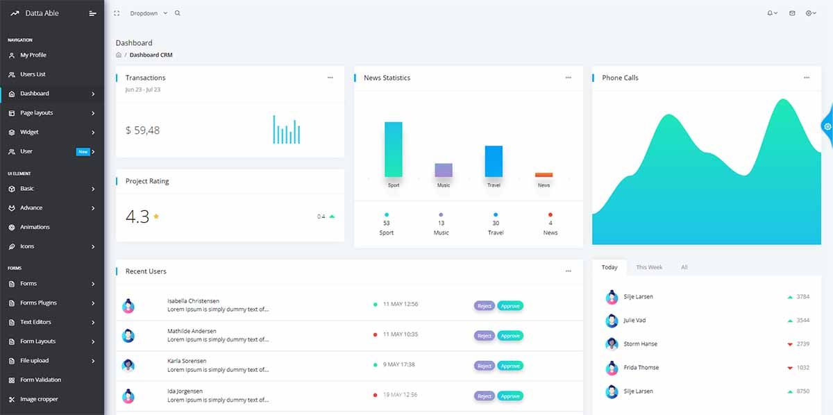833x415 pixels.
Task: Click the Users List icon in sidebar
Action: click(x=12, y=74)
